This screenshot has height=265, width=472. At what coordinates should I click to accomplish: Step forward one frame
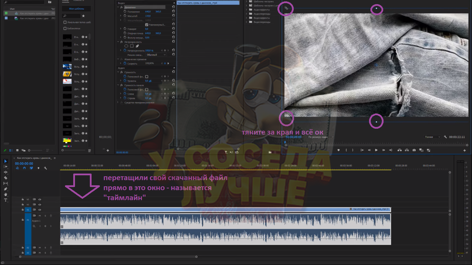click(384, 150)
